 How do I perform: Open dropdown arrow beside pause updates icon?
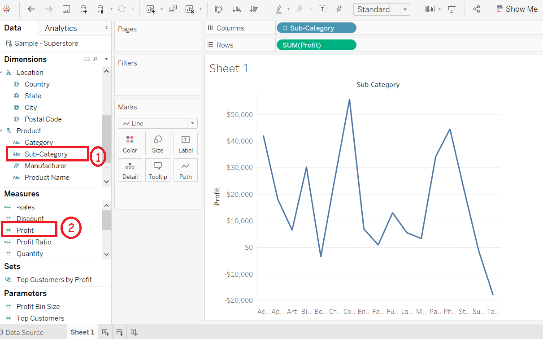tap(111, 9)
